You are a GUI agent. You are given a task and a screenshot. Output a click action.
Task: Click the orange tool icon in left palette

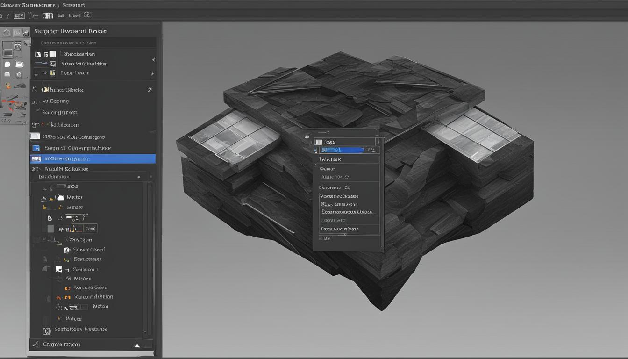(x=9, y=86)
